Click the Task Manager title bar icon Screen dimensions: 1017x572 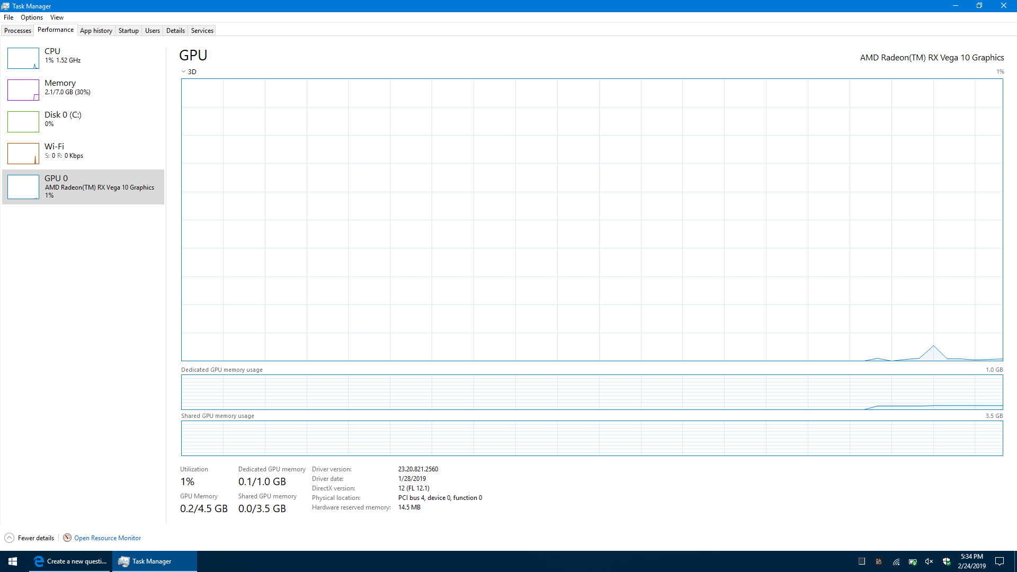[5, 6]
